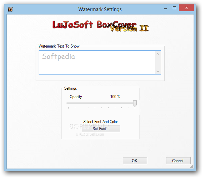Screen dimensions: 203x178
Task: Open font dialog with Set Font button
Action: click(101, 129)
